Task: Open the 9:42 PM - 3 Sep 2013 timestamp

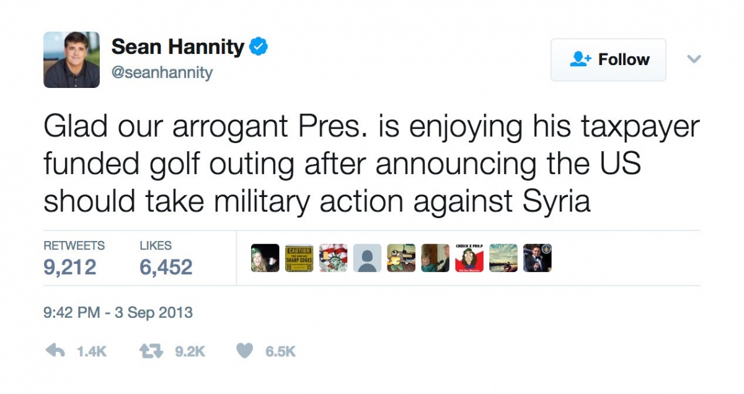Action: tap(118, 313)
